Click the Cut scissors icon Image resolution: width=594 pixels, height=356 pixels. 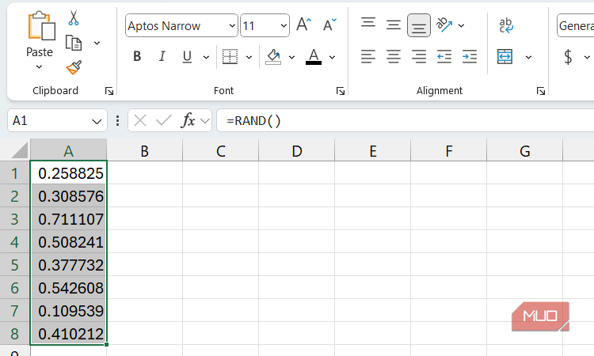(x=74, y=17)
